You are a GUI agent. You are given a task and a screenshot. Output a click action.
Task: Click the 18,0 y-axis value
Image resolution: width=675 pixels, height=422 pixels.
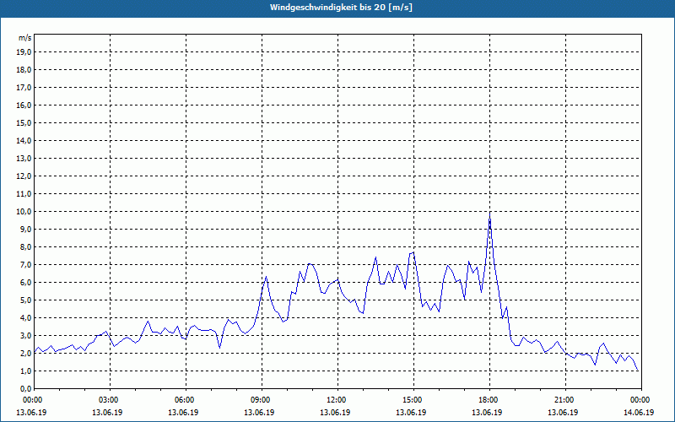pyautogui.click(x=24, y=70)
